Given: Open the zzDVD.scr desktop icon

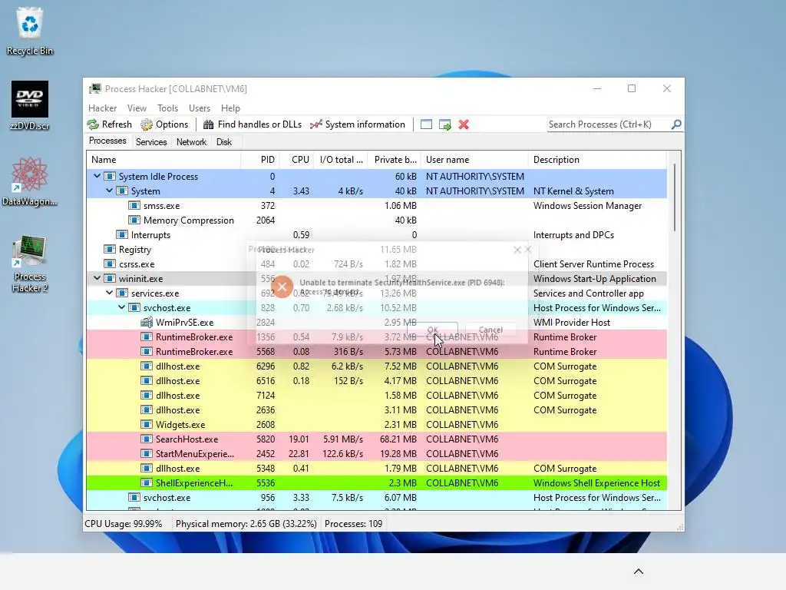Looking at the screenshot, I should pos(30,106).
